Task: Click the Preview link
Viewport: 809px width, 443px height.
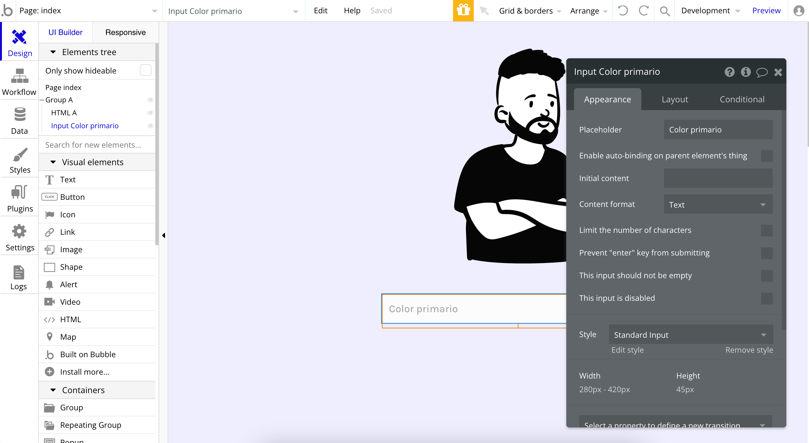Action: tap(766, 11)
